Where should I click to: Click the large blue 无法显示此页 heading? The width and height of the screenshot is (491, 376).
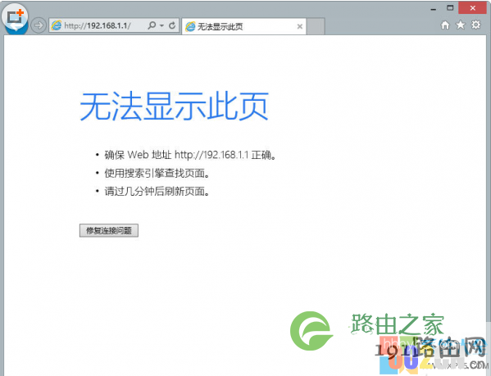(x=175, y=106)
